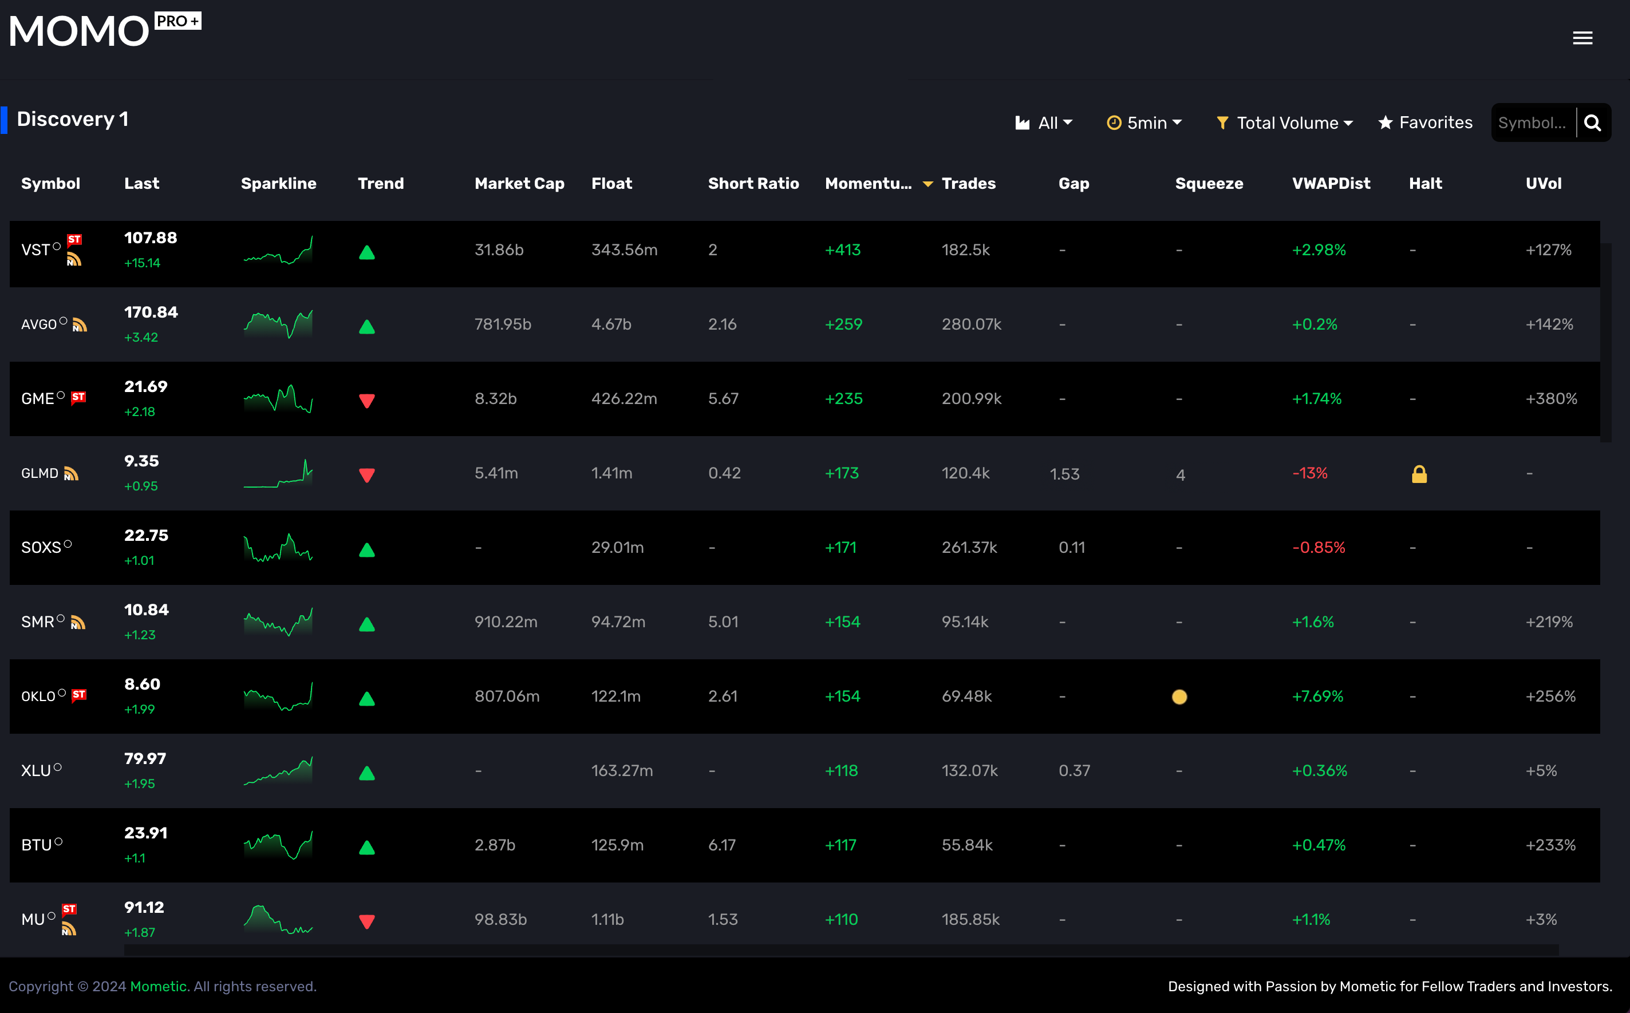
Task: Click MU news feed icon
Action: [68, 929]
